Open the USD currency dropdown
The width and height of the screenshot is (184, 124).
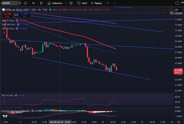179,10
